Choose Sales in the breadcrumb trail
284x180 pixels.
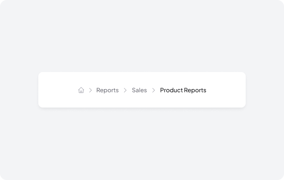139,90
